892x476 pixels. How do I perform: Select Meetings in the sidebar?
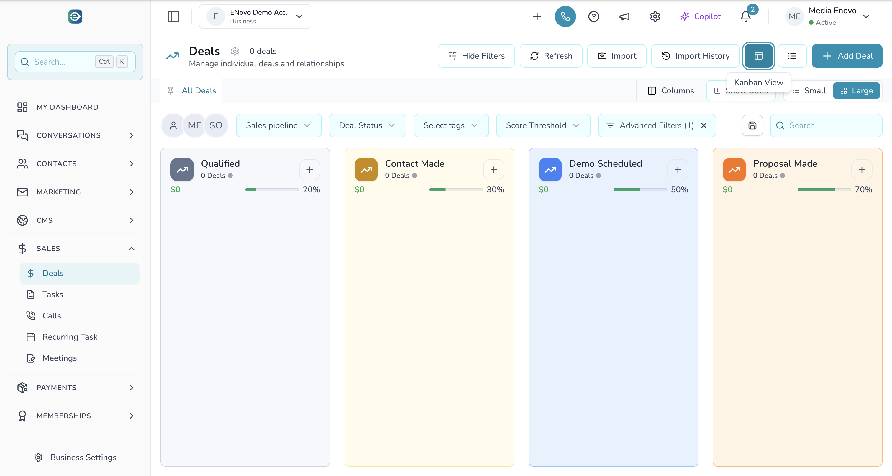[x=60, y=358]
